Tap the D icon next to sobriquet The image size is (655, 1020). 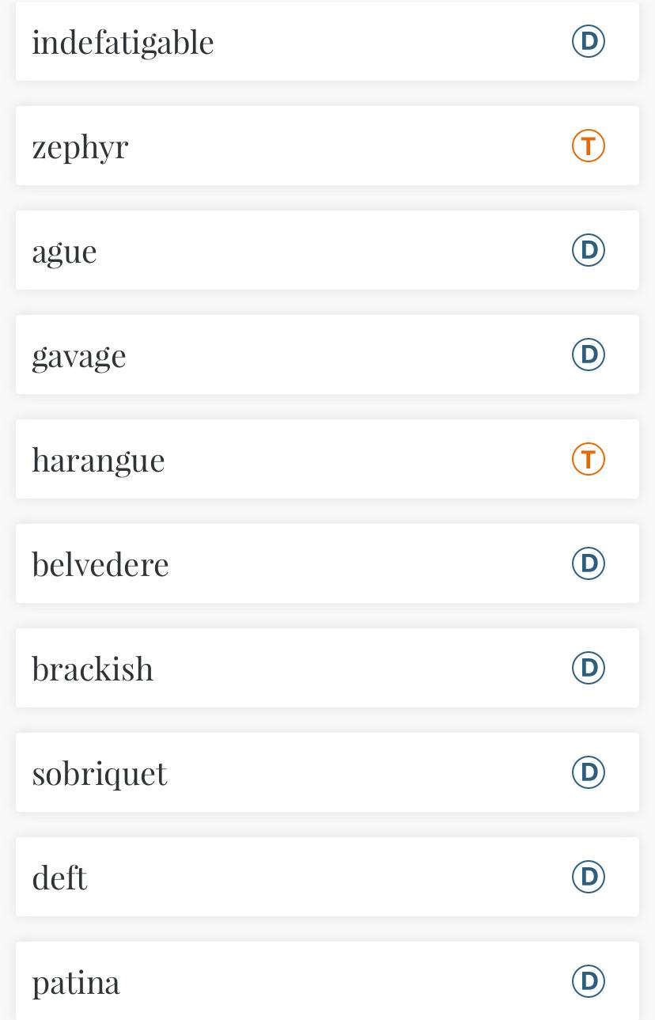(589, 772)
